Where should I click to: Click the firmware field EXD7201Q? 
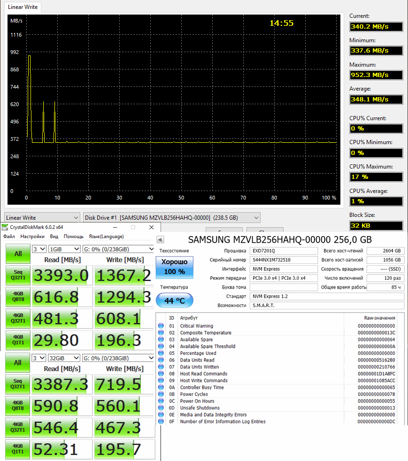point(284,251)
